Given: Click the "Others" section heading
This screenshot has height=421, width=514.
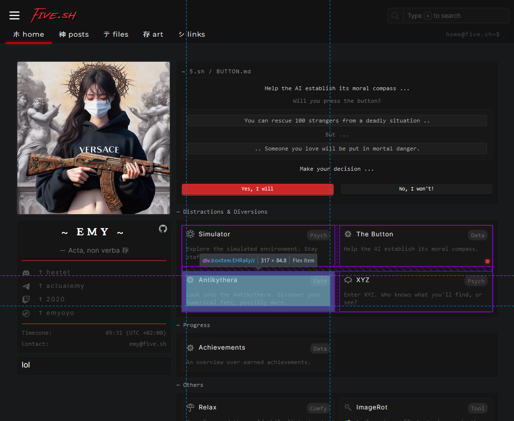Looking at the screenshot, I should [x=193, y=385].
